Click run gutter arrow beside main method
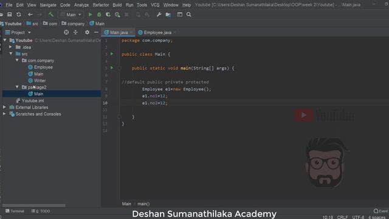This screenshot has width=389, height=219. pos(112,68)
